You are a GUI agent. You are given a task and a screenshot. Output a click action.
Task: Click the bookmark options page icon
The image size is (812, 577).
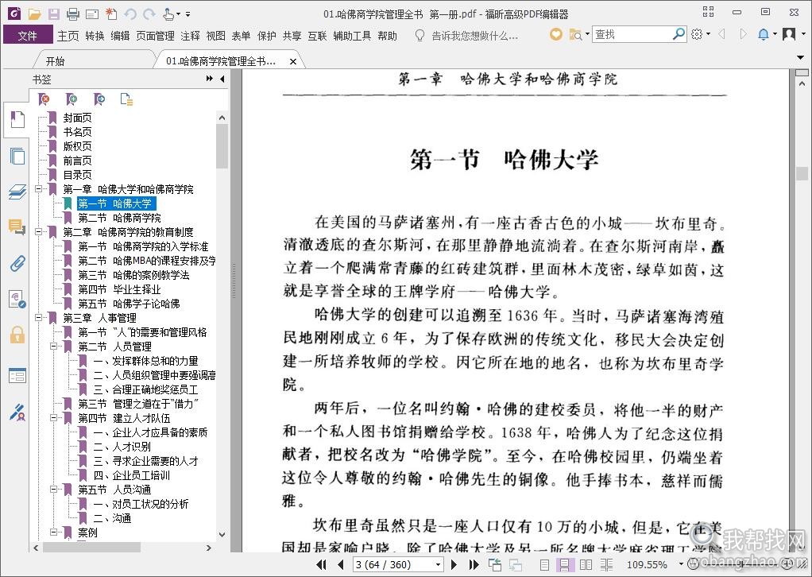coord(126,99)
